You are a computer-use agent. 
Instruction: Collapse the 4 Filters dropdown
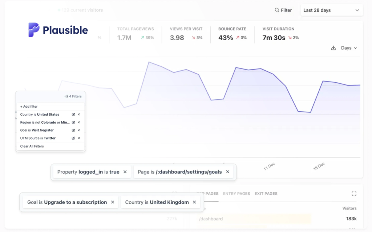pyautogui.click(x=73, y=96)
